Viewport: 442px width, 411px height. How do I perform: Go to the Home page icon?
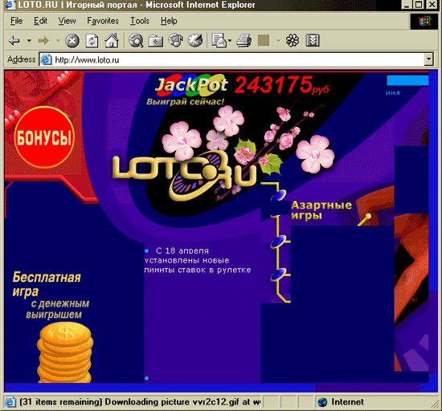[x=112, y=40]
